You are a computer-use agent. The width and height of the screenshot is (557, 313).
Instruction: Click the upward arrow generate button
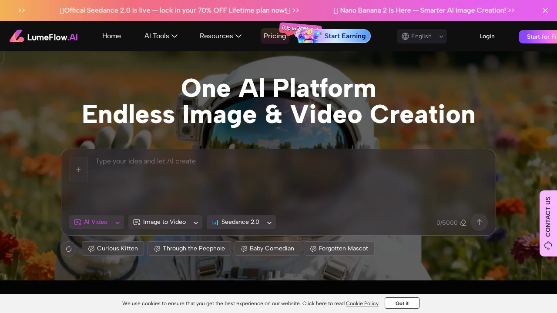point(479,222)
